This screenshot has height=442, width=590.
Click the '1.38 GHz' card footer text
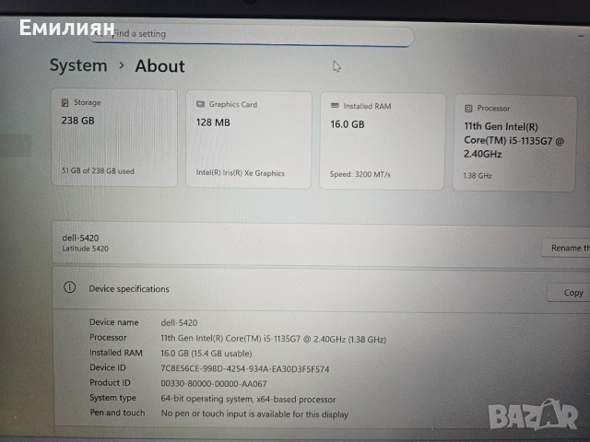[x=478, y=176]
